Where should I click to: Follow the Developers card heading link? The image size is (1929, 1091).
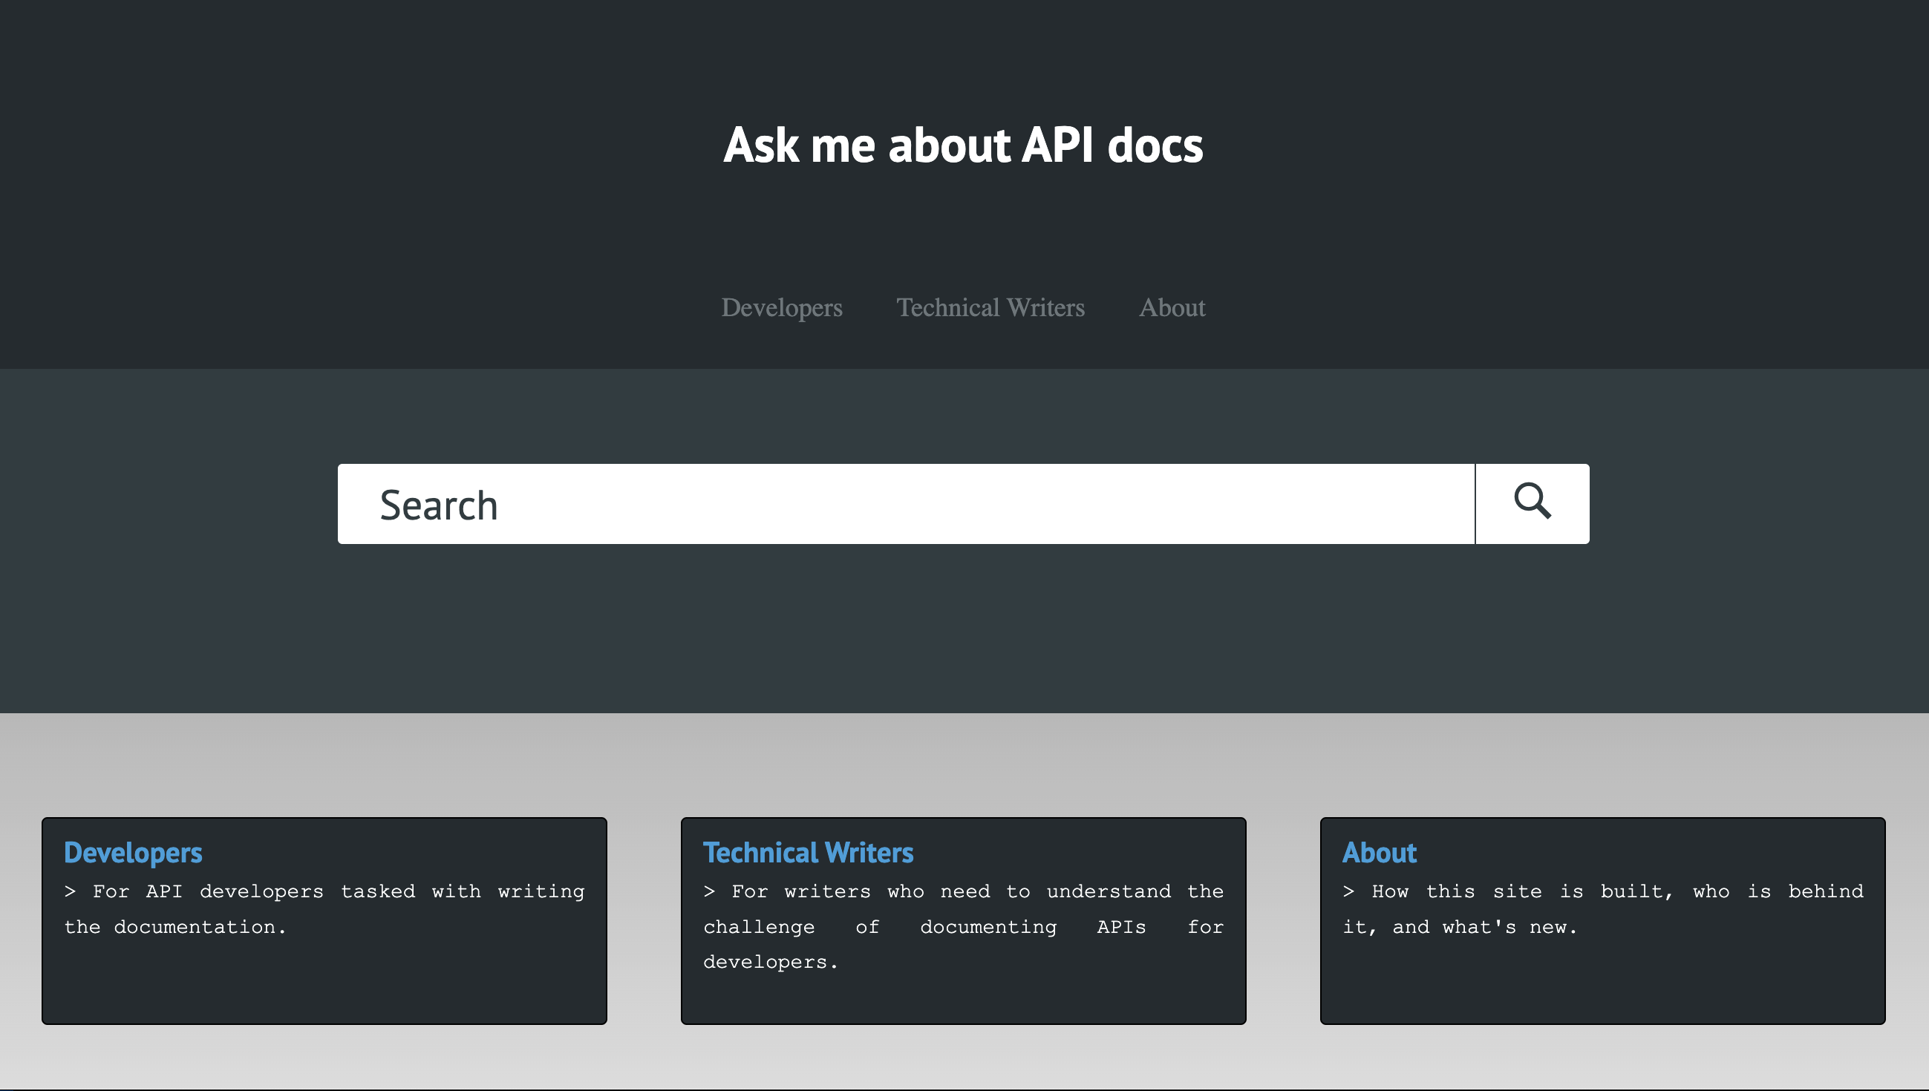(133, 853)
